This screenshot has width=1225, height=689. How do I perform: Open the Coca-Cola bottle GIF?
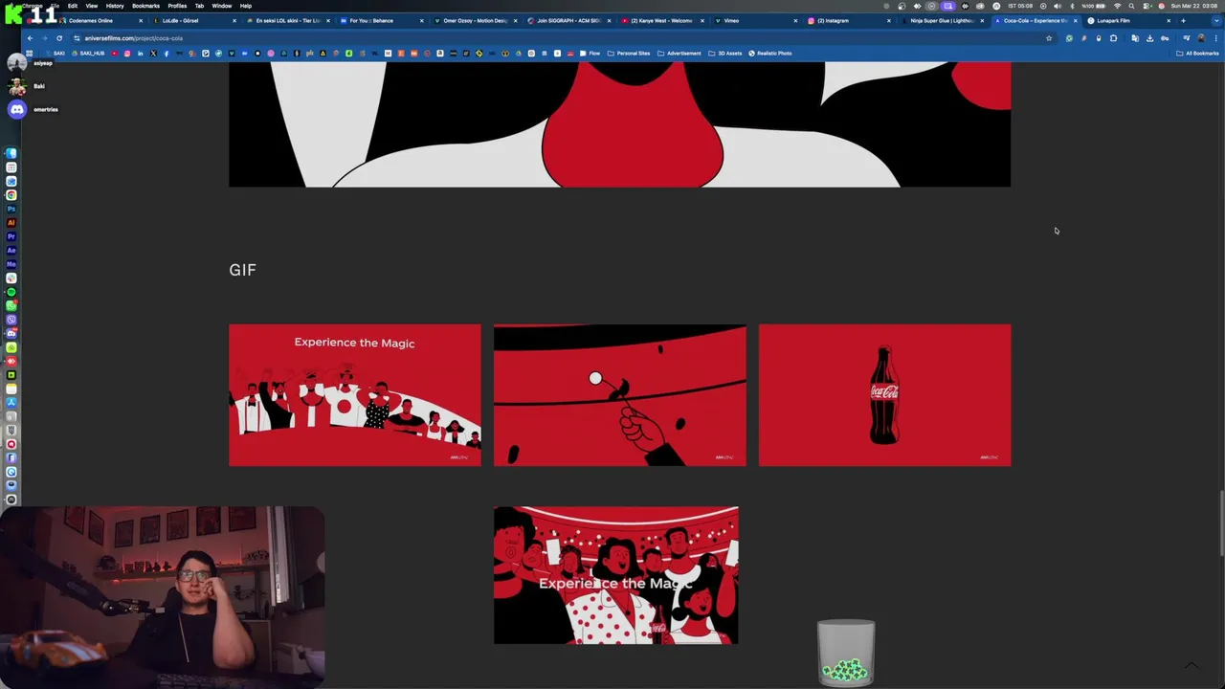coord(884,394)
